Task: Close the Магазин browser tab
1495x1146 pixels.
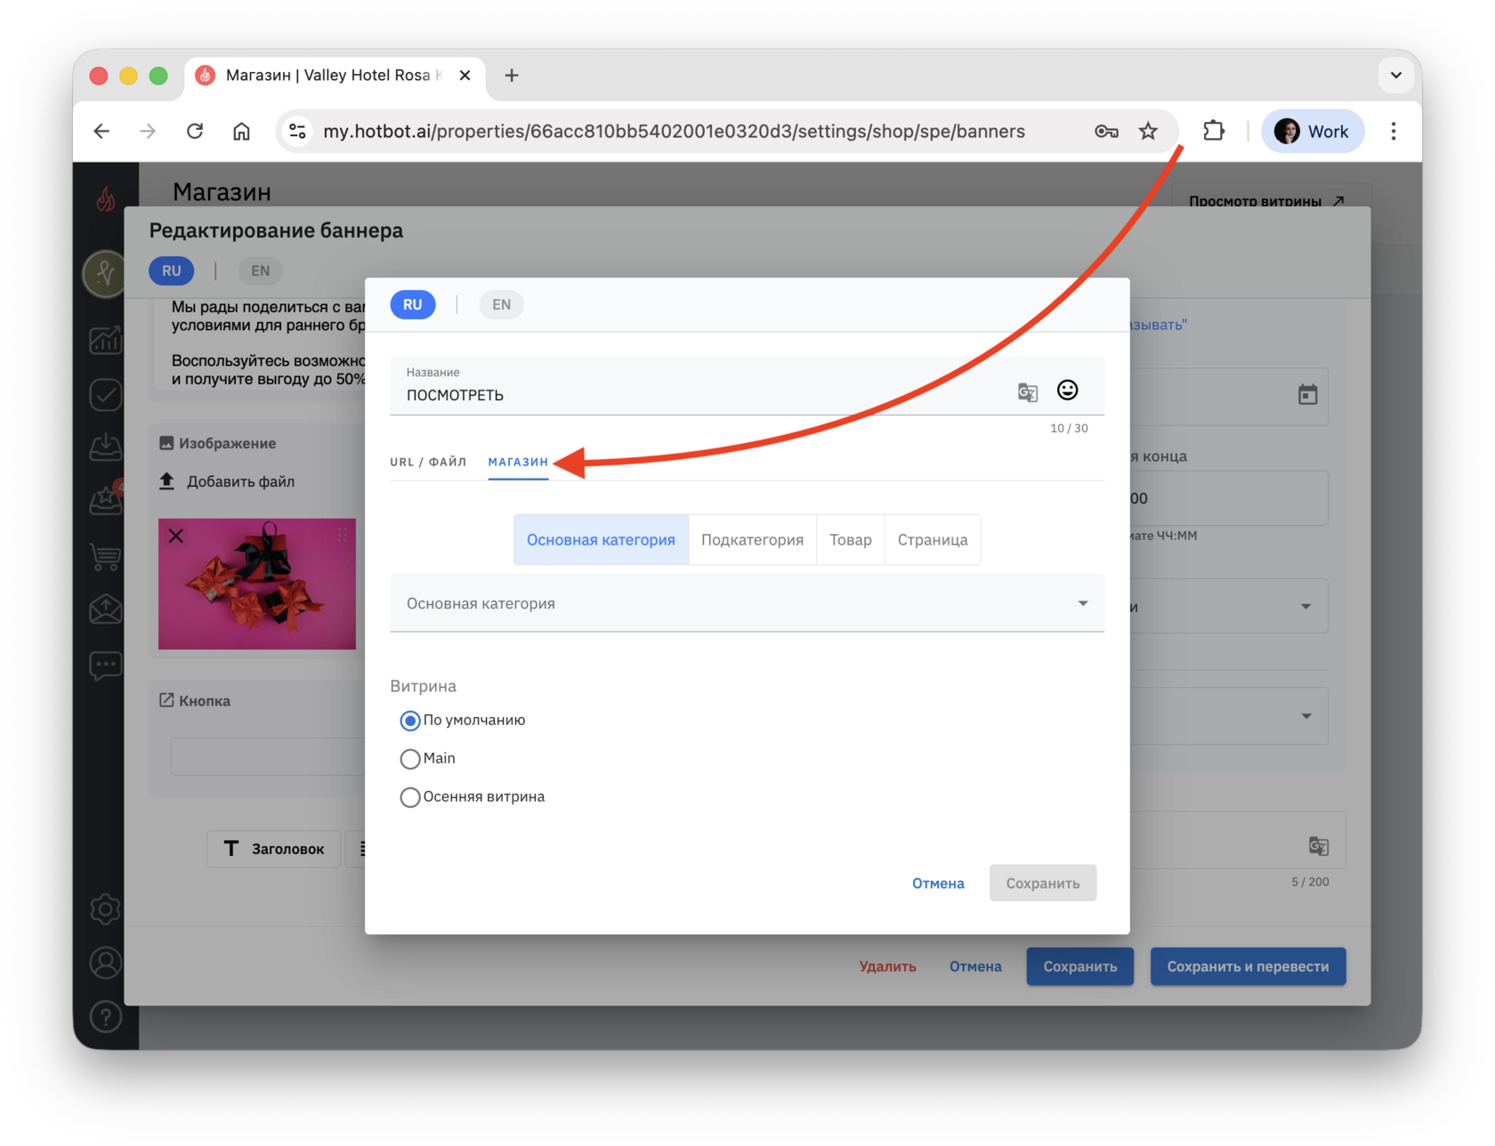Action: [465, 76]
